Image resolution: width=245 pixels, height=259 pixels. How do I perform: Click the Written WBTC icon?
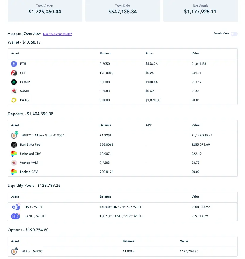(x=14, y=251)
